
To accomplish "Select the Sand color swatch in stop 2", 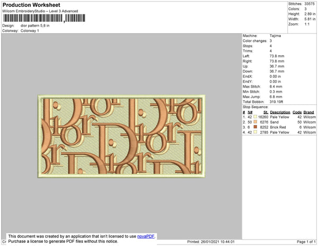I will tap(256, 121).
